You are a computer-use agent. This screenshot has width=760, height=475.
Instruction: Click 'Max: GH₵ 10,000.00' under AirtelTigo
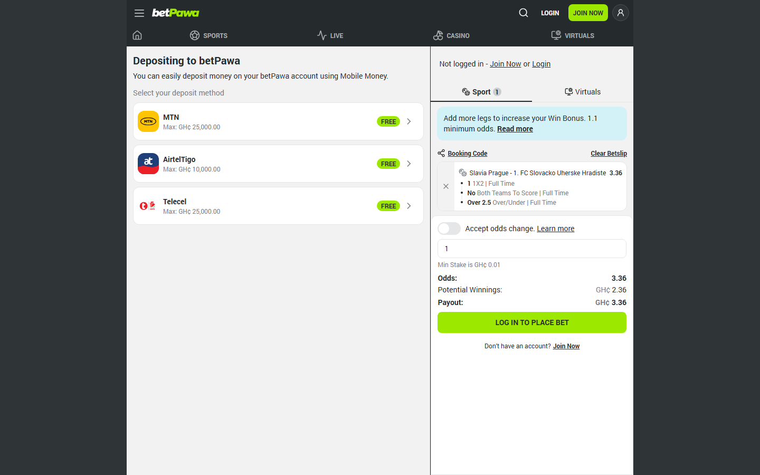tap(192, 169)
